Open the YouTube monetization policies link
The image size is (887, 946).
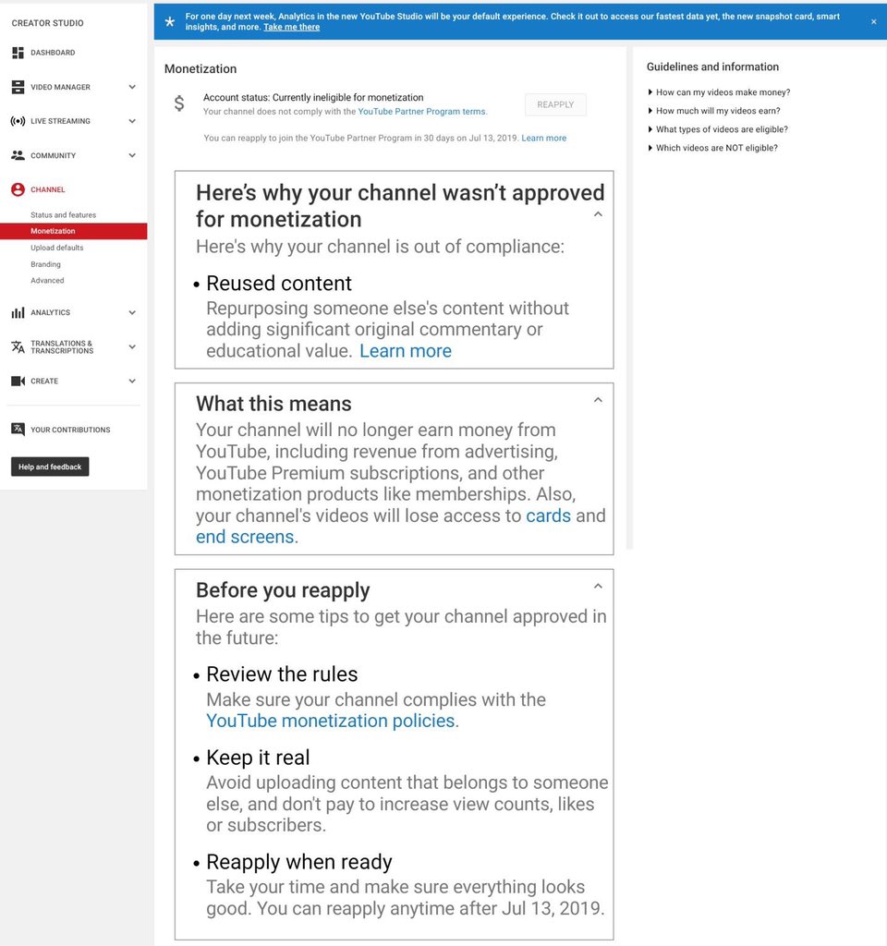pyautogui.click(x=331, y=721)
